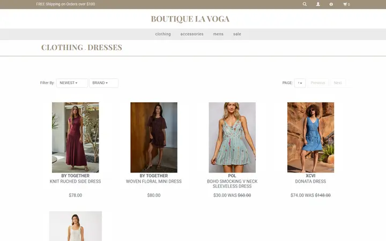Open the Boho Smocking V Neck dress image

click(x=232, y=137)
